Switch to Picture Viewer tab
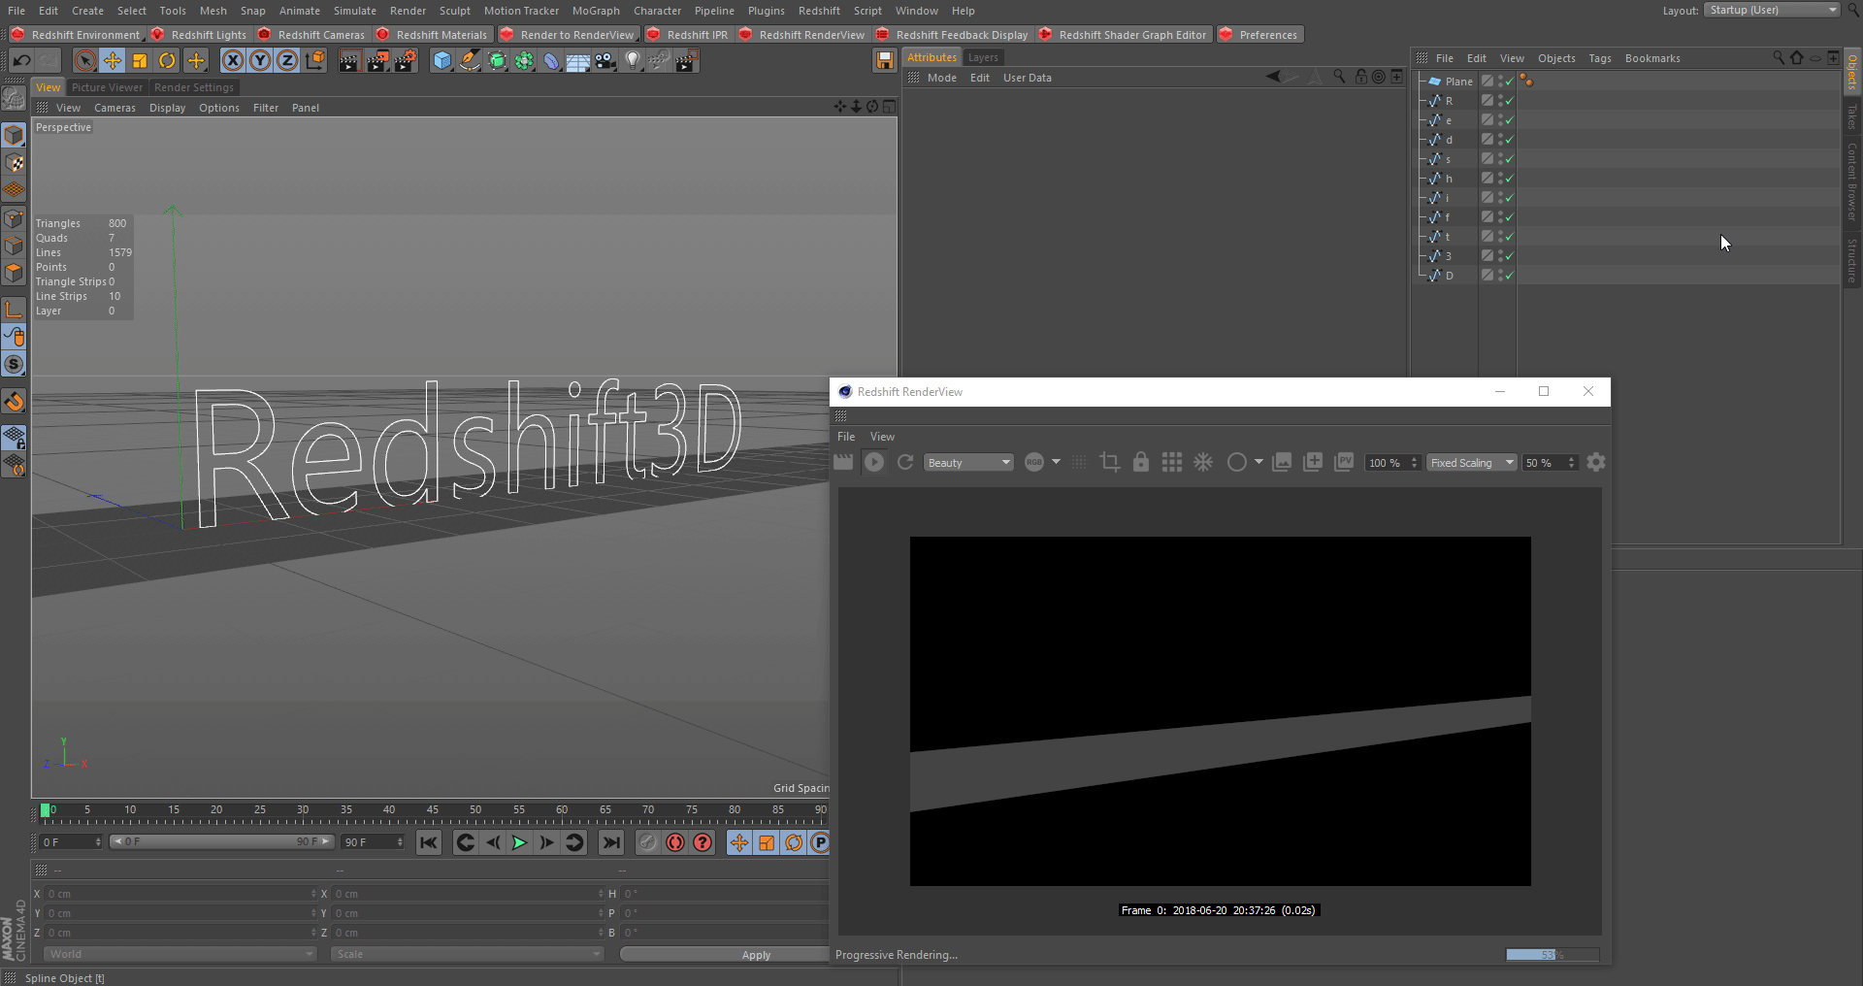The height and width of the screenshot is (986, 1863). tap(107, 87)
